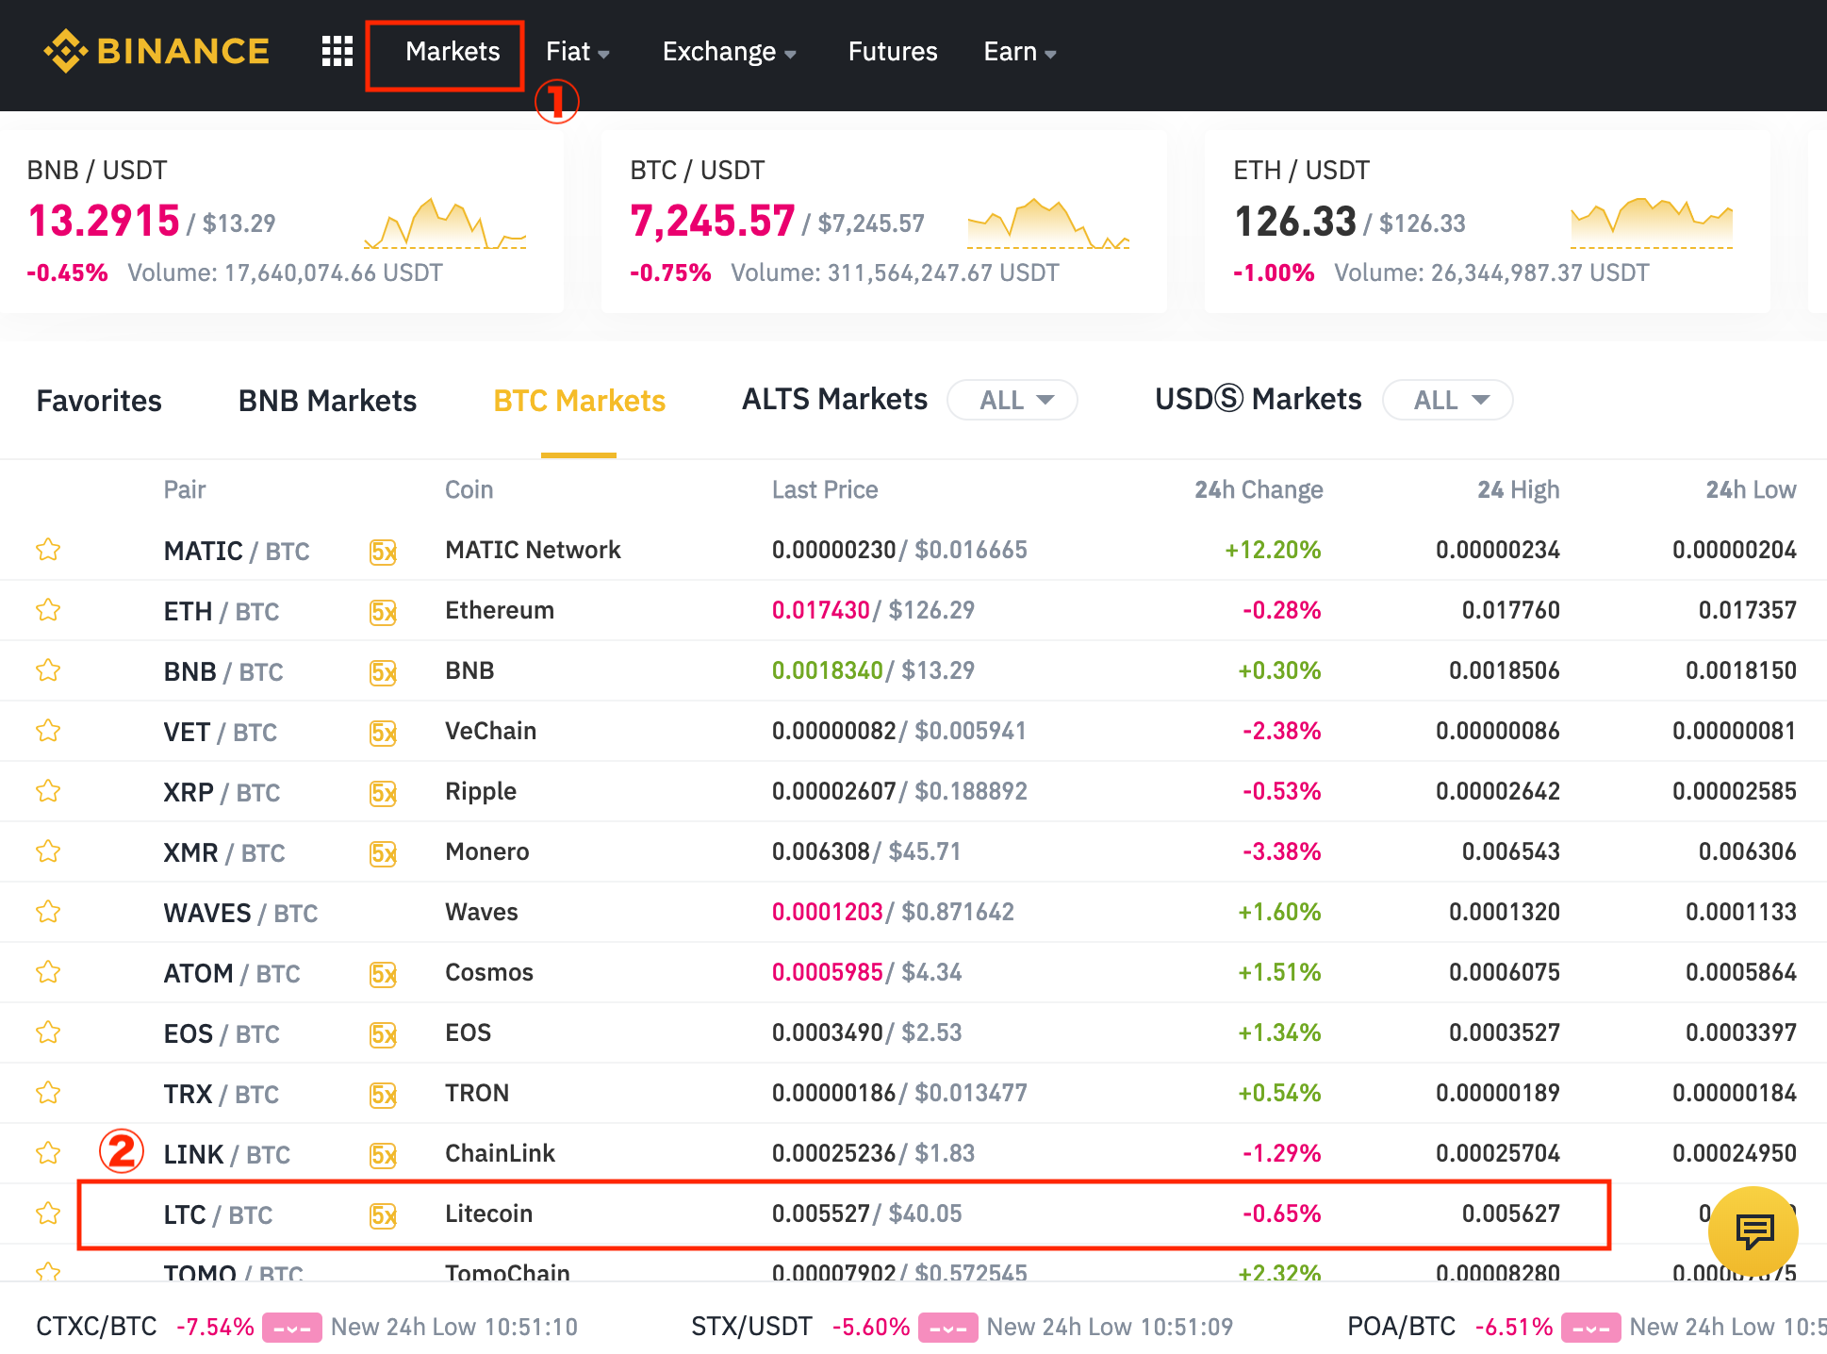Image resolution: width=1827 pixels, height=1354 pixels.
Task: Click the CTXC/BTC ticker alert
Action: [x=306, y=1327]
